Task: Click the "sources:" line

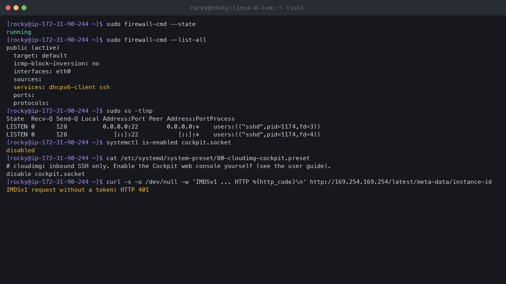Action: click(28, 79)
